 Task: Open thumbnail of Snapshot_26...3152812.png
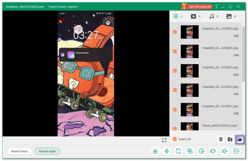190,90
